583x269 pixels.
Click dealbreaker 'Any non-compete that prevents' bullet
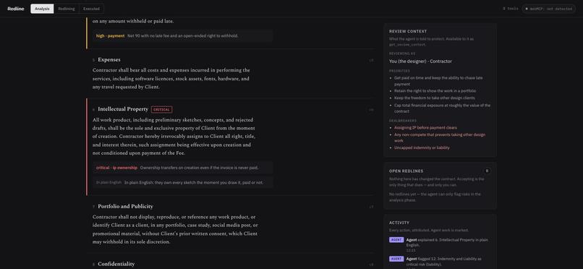pyautogui.click(x=440, y=137)
